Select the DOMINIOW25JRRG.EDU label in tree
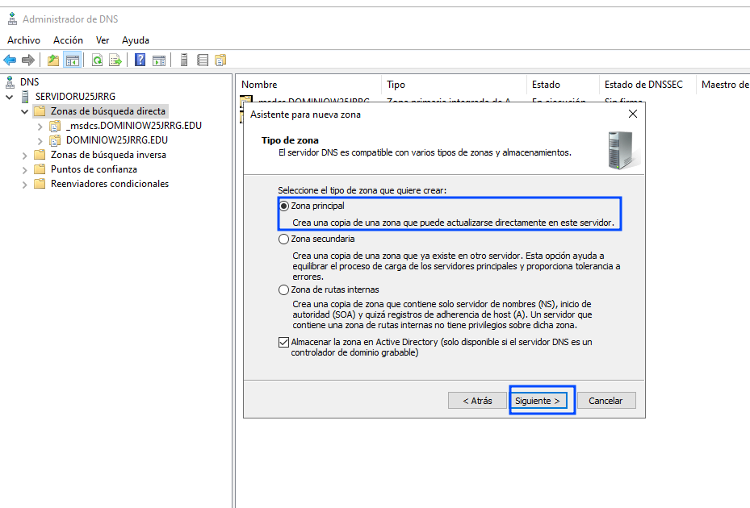 (117, 140)
